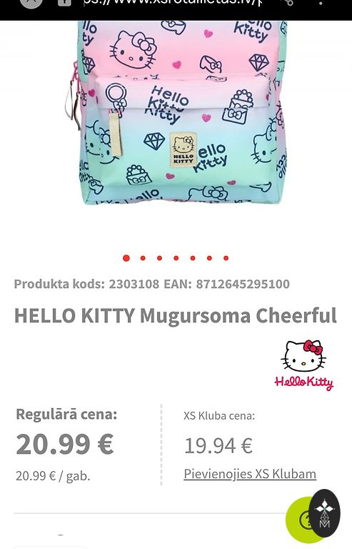Image resolution: width=352 pixels, height=549 pixels.
Task: Jump to the fourth image dot
Action: coord(176,258)
